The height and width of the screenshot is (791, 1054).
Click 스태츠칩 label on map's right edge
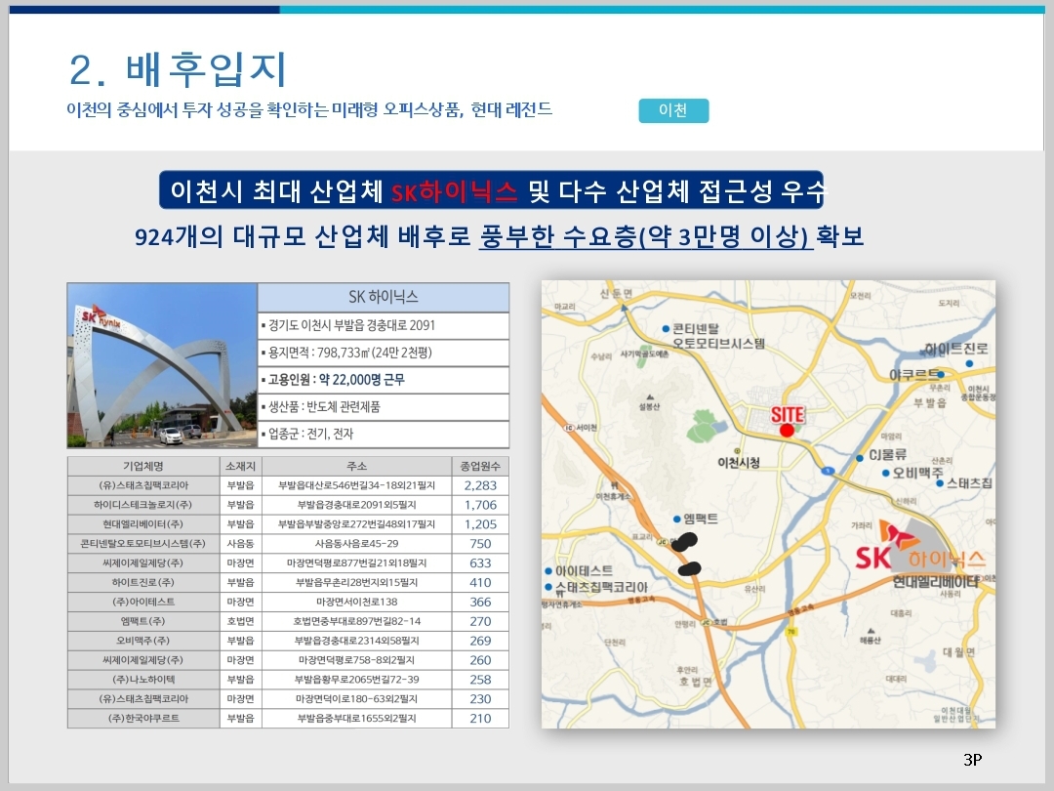click(969, 483)
